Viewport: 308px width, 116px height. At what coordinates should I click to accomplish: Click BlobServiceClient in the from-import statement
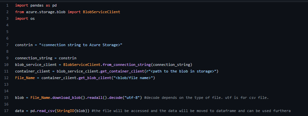101,12
